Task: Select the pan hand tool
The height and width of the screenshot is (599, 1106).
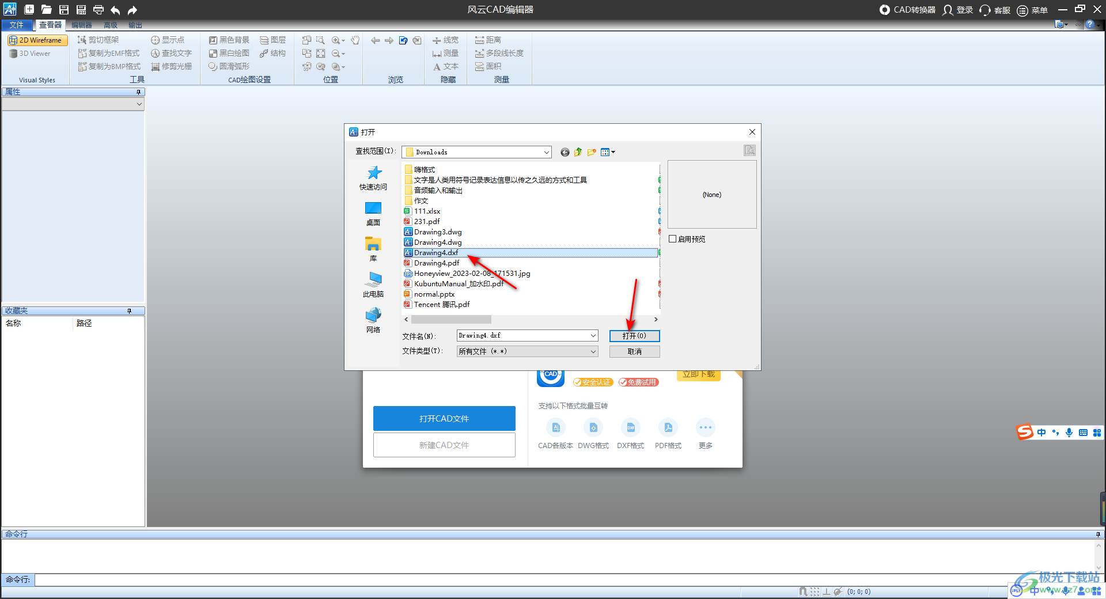Action: pos(355,40)
